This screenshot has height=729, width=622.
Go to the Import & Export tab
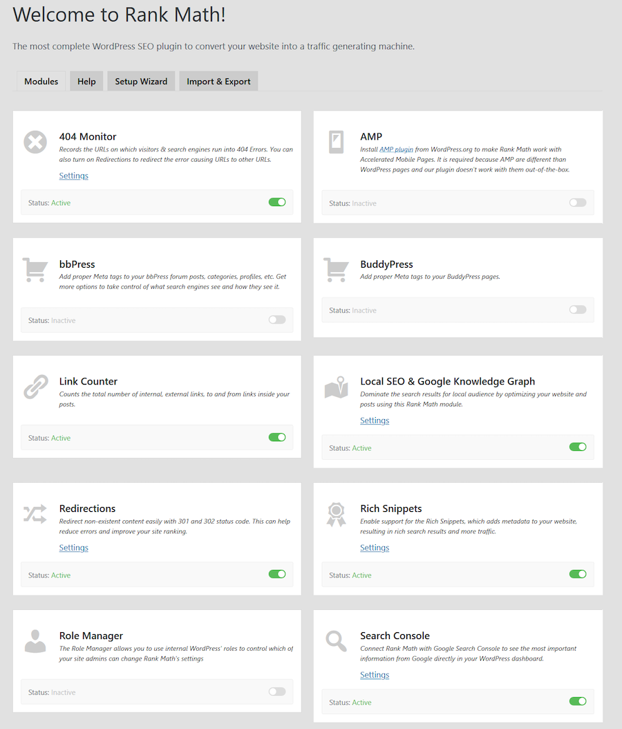pos(218,82)
